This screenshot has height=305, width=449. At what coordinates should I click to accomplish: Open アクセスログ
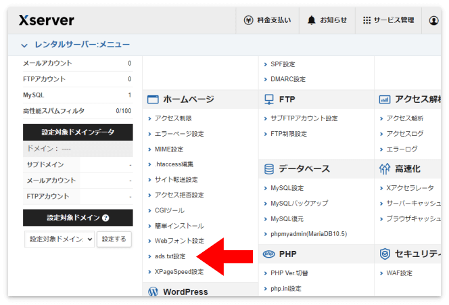pyautogui.click(x=405, y=134)
